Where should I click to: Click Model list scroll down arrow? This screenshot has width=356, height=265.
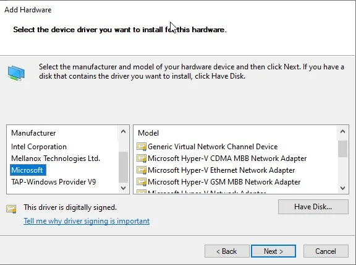coord(342,188)
